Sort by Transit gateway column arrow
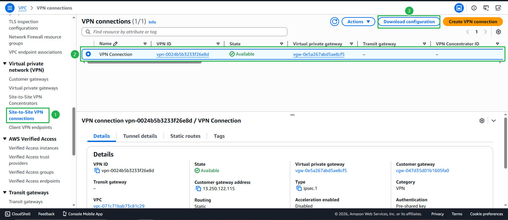 click(x=424, y=44)
